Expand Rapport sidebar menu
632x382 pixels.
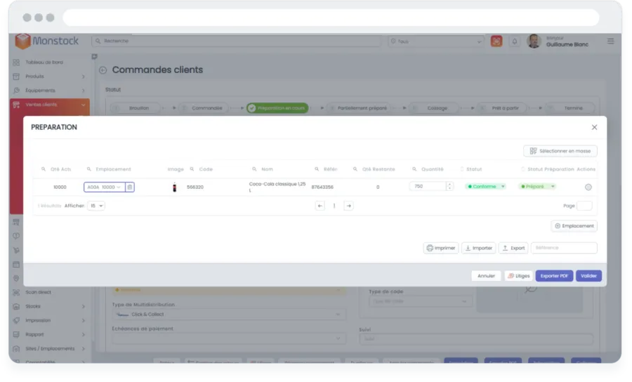[49, 335]
